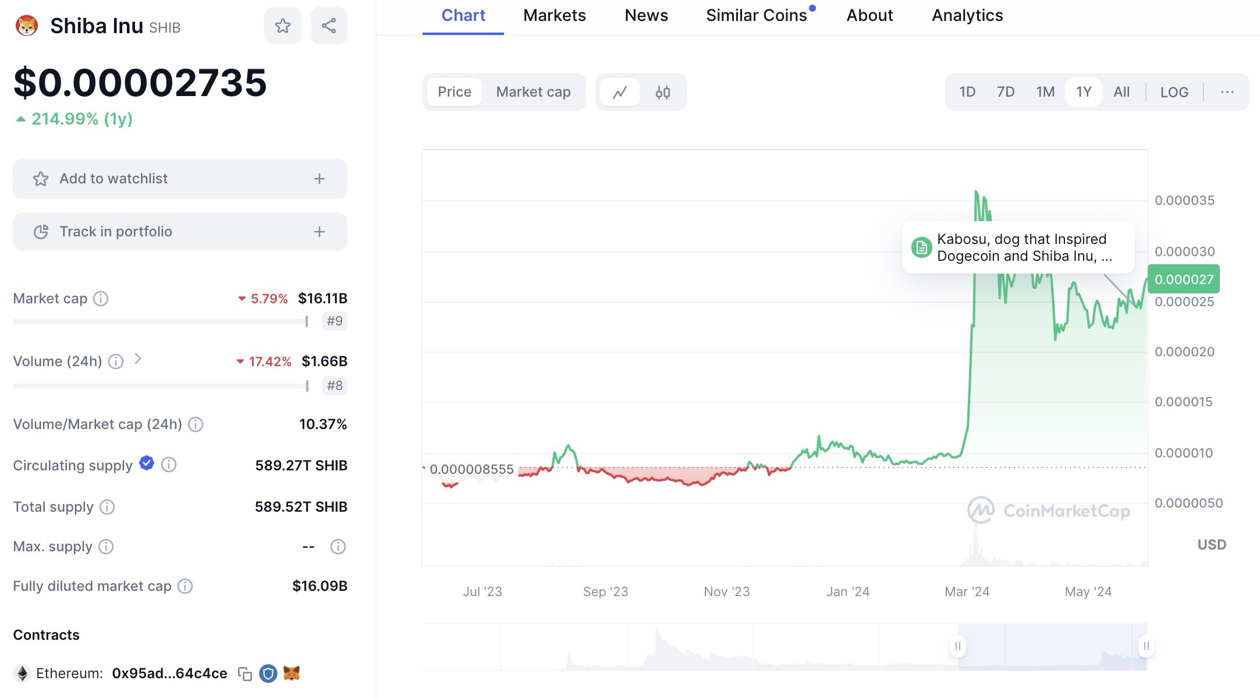Click Track in portfolio button
1260x698 pixels.
point(180,232)
